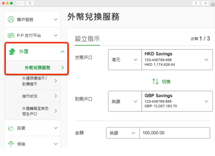This screenshot has width=215, height=156.
Task: Select 外幣兌換服務 menu item
Action: tap(36, 68)
